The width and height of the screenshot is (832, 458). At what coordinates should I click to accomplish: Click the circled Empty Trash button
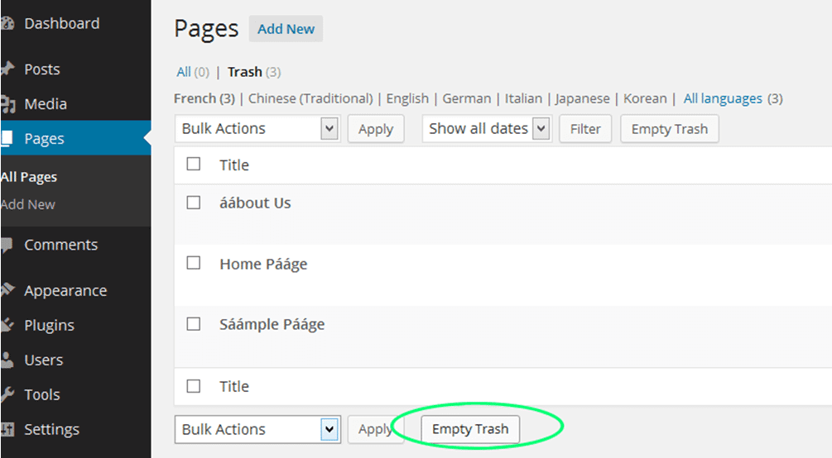470,429
